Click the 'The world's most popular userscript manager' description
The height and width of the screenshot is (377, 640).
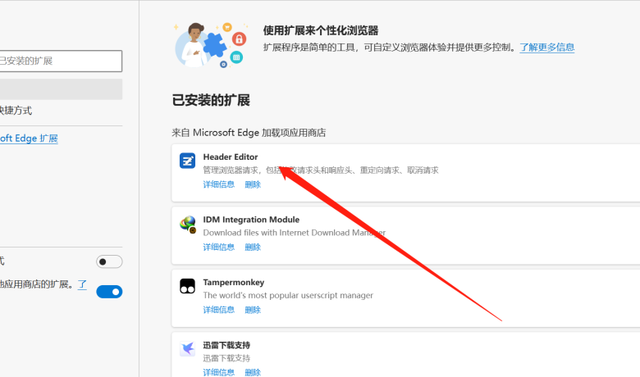click(288, 296)
